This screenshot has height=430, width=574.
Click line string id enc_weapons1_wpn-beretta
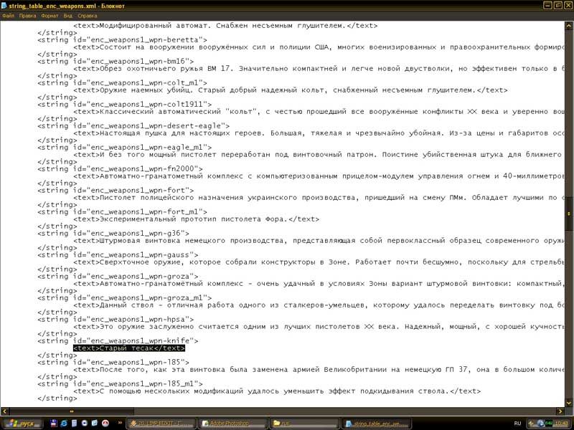[x=122, y=40]
